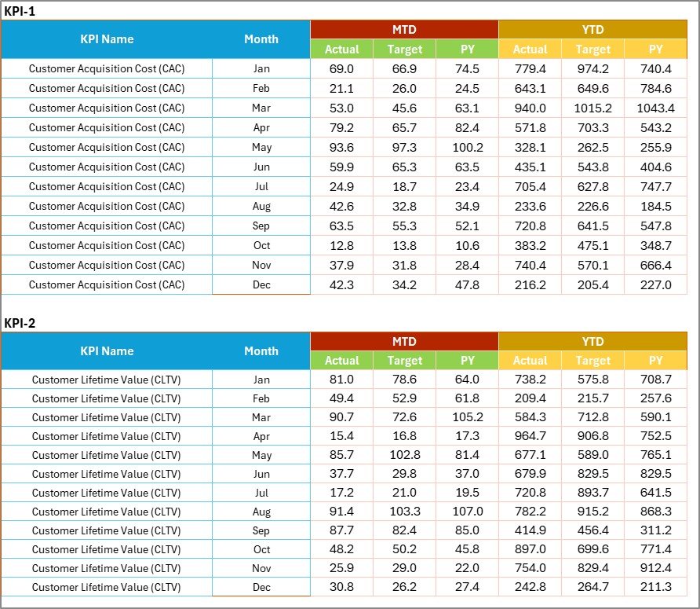Screen dimensions: 700x609
Task: Click the KPI Name header in KPI-1 table
Action: point(107,39)
